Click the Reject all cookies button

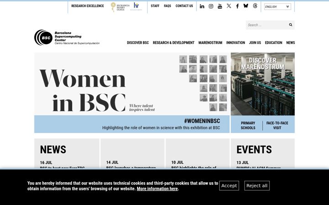[257, 185]
